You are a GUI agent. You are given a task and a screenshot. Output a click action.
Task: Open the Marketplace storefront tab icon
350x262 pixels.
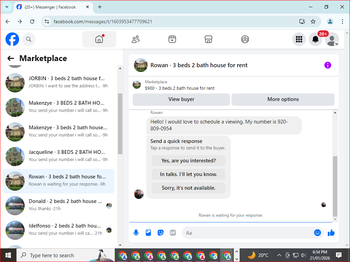(208, 39)
